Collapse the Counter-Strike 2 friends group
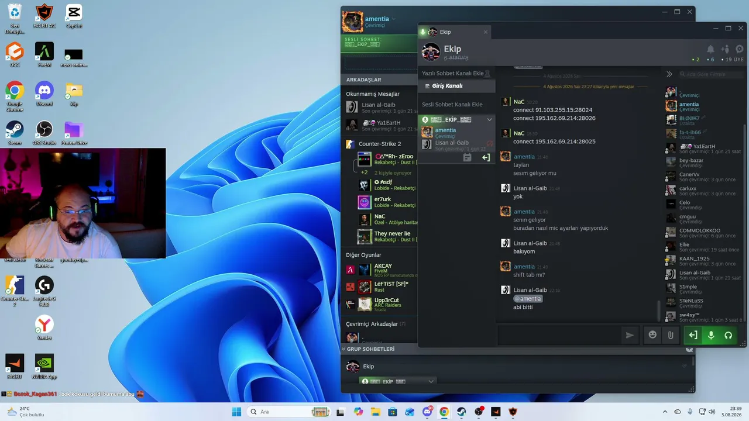 pyautogui.click(x=380, y=144)
